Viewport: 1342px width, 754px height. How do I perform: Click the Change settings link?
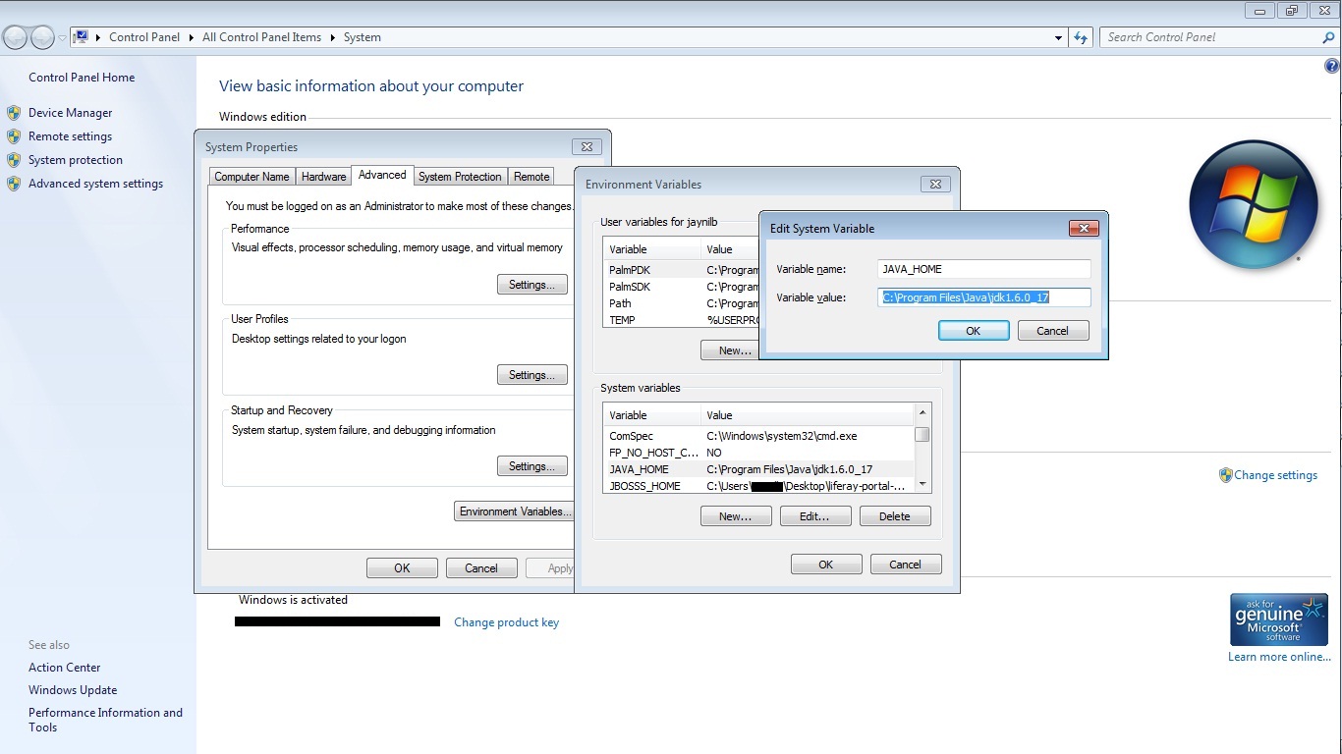coord(1275,475)
